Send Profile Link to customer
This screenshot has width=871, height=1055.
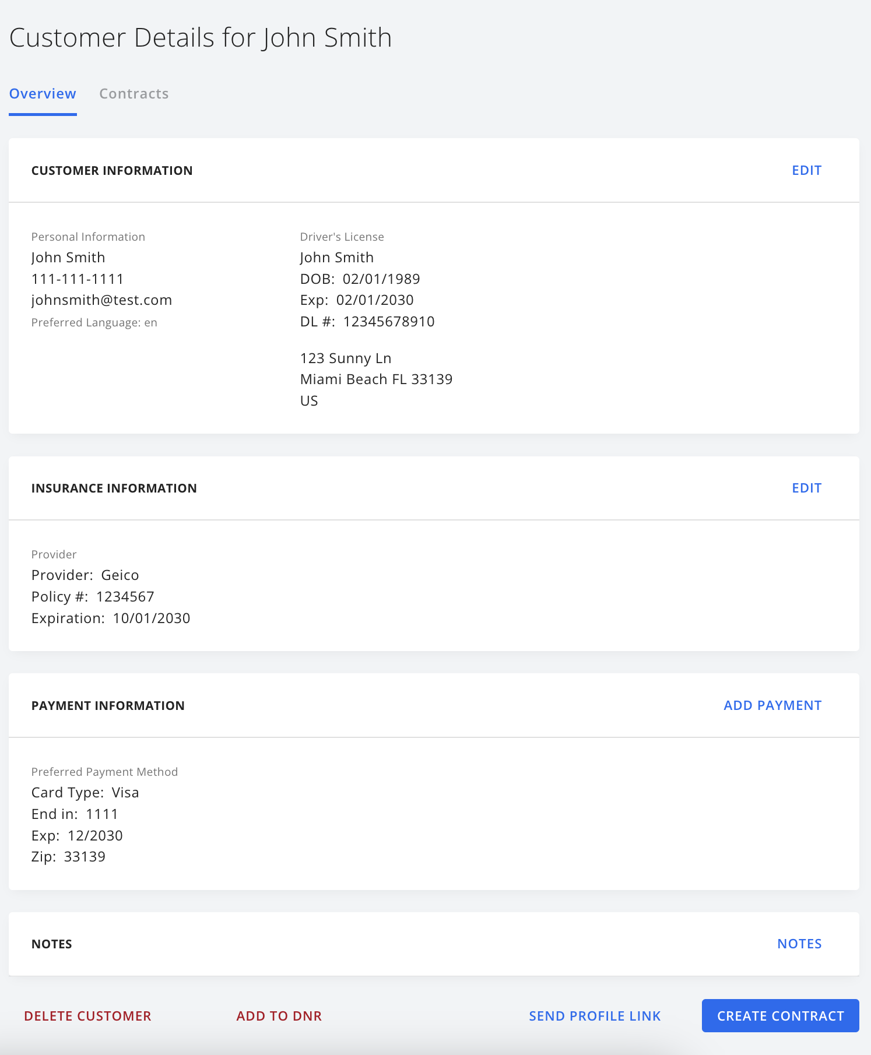tap(595, 1017)
